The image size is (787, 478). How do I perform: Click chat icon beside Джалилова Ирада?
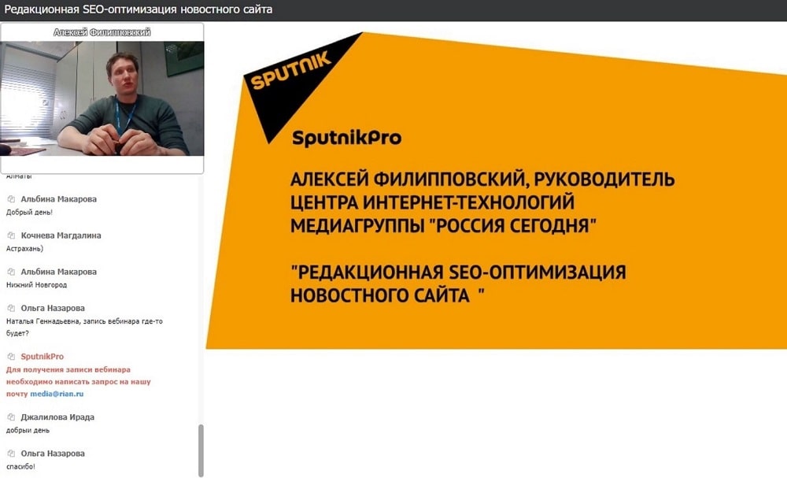pos(11,417)
